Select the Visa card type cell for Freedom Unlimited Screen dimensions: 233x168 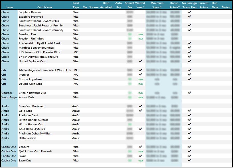click(x=76, y=39)
